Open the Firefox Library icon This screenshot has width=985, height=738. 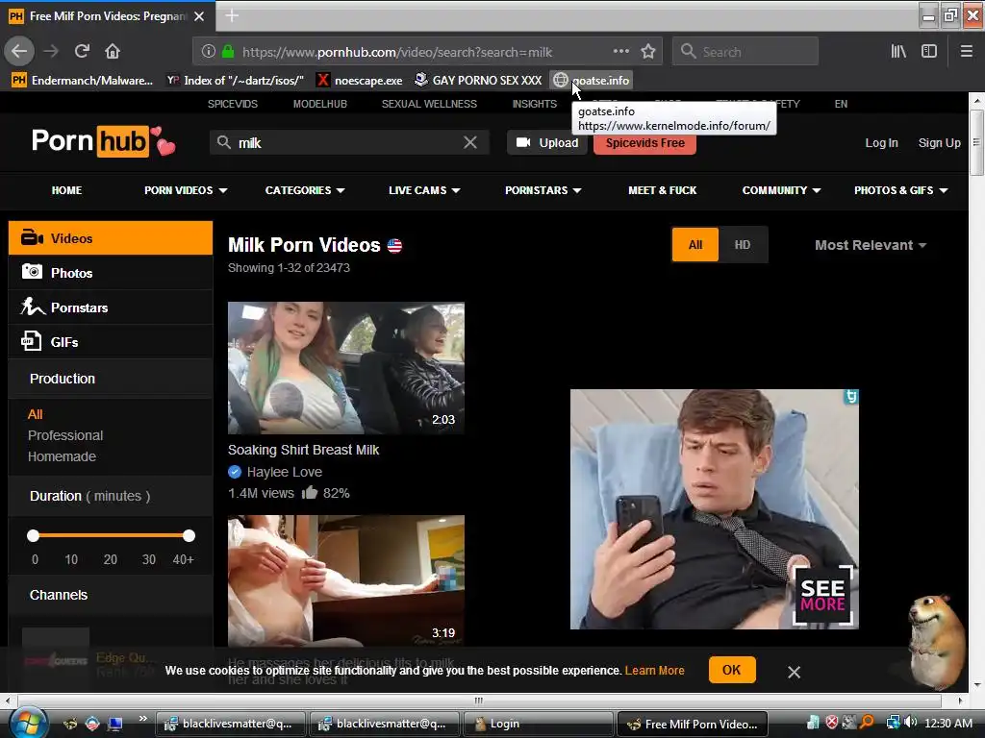click(x=898, y=52)
